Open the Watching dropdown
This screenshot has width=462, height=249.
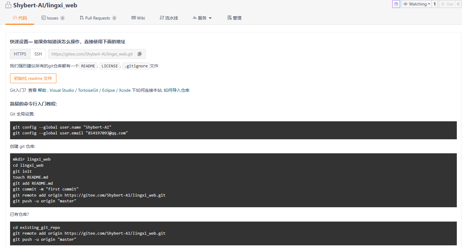(x=417, y=4)
